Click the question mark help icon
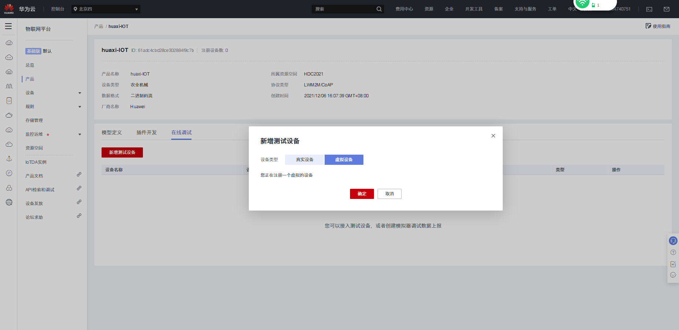 coord(673,252)
